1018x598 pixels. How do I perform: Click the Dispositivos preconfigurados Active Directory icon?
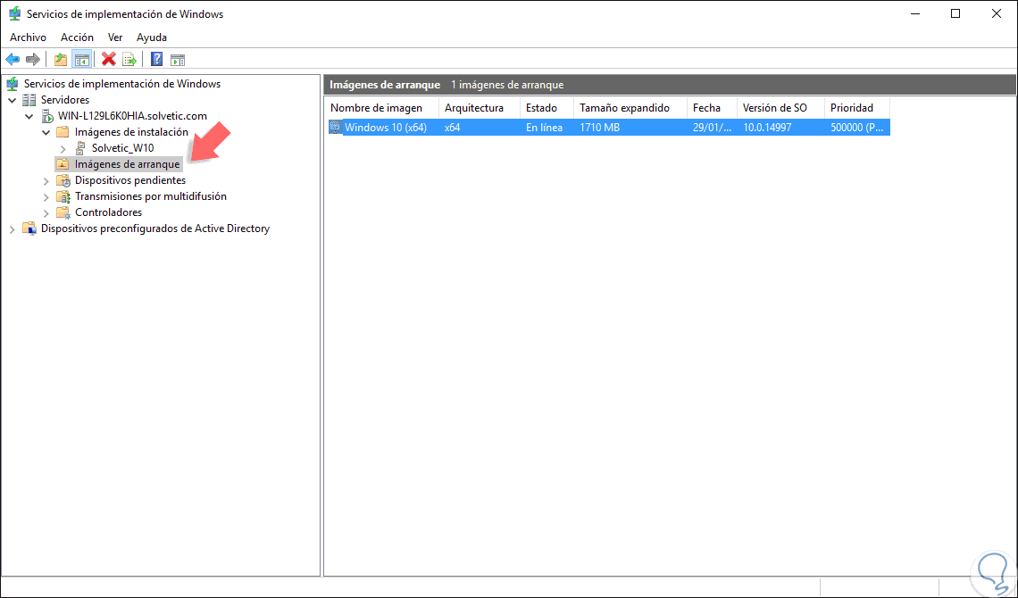[29, 228]
